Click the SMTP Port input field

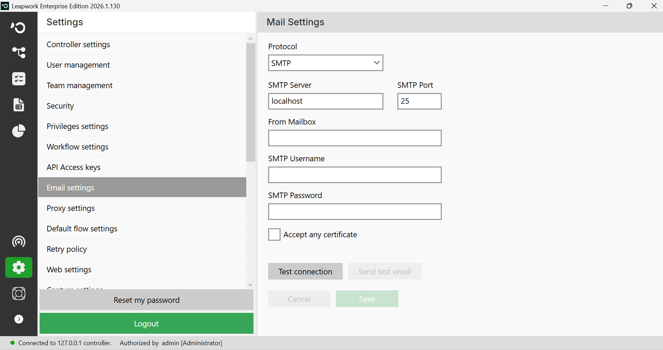[x=419, y=101]
